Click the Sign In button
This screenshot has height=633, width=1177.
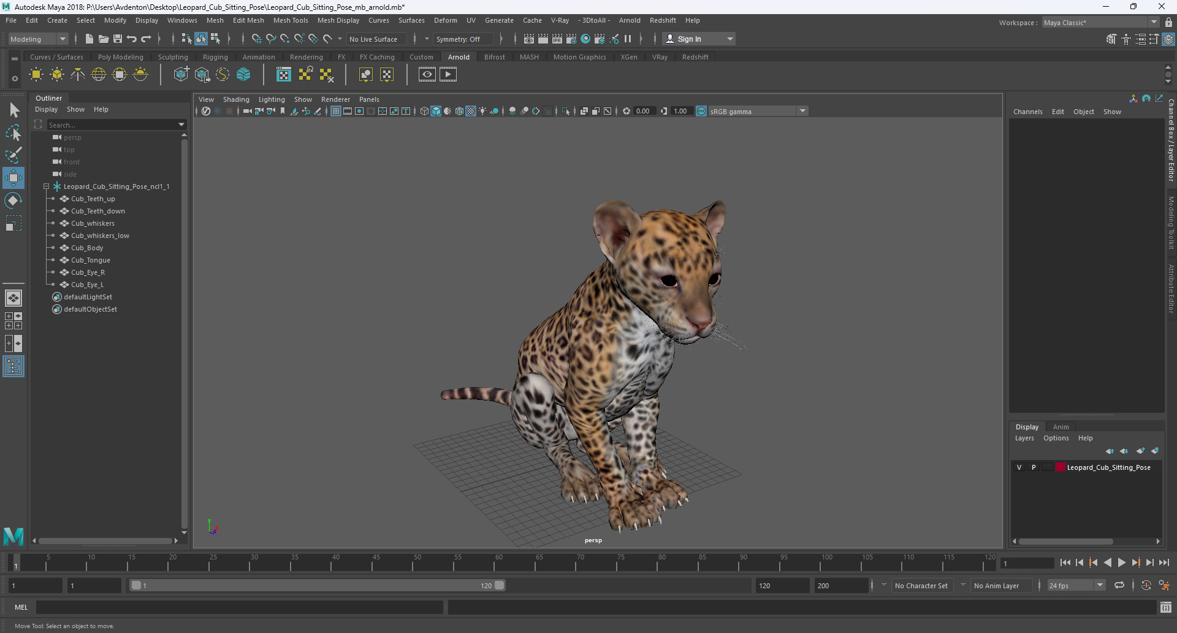pos(699,39)
